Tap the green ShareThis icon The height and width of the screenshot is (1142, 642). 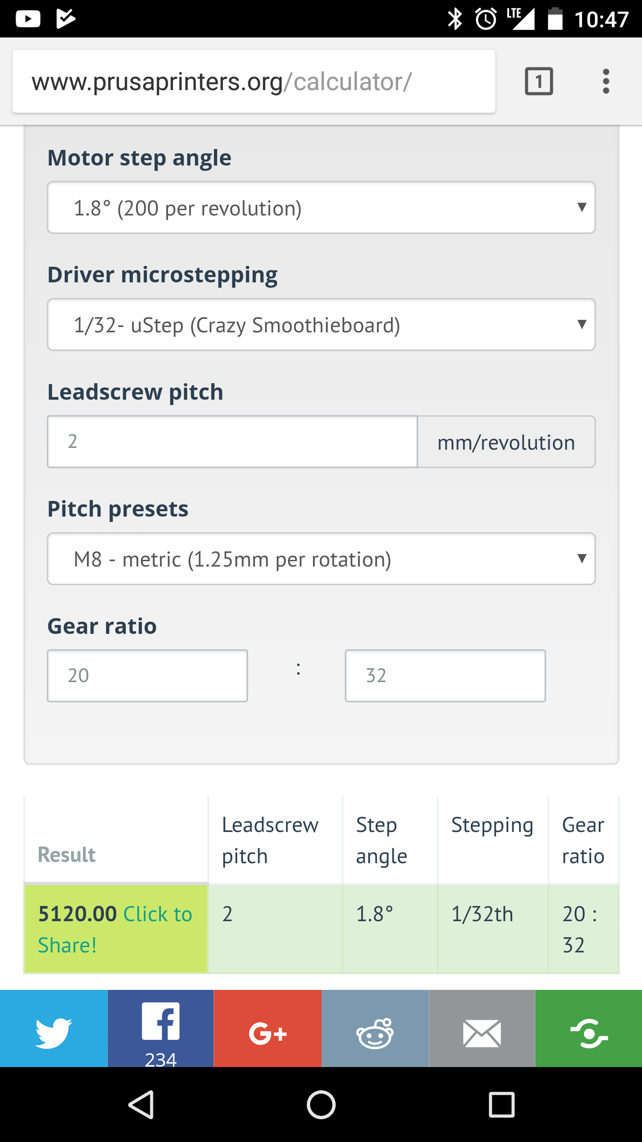coord(588,1028)
